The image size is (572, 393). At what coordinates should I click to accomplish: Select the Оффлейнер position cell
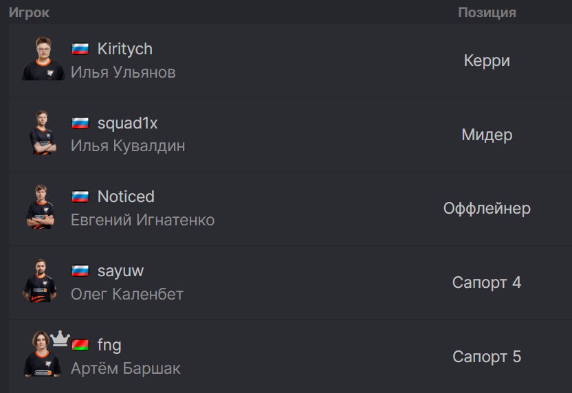(487, 209)
